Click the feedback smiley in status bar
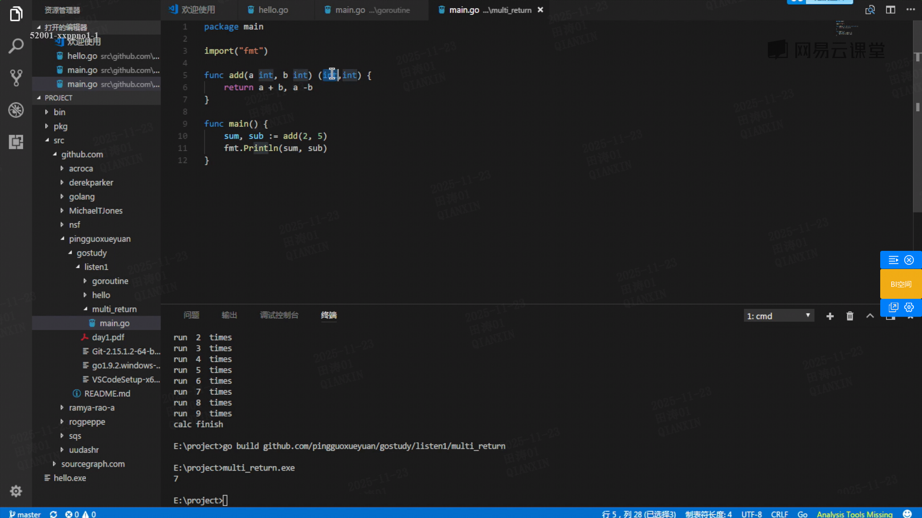The image size is (922, 518). point(907,514)
